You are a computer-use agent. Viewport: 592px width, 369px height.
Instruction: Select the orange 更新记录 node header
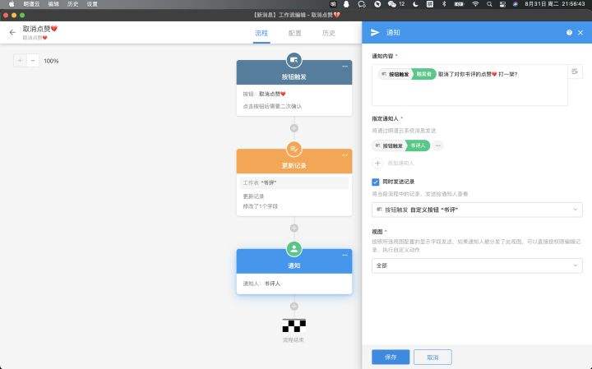tap(294, 161)
